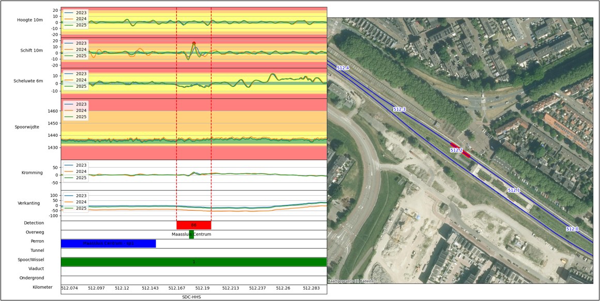Click the red peak dot in the Schift 10m chart
This screenshot has height=301, width=600.
[x=194, y=43]
